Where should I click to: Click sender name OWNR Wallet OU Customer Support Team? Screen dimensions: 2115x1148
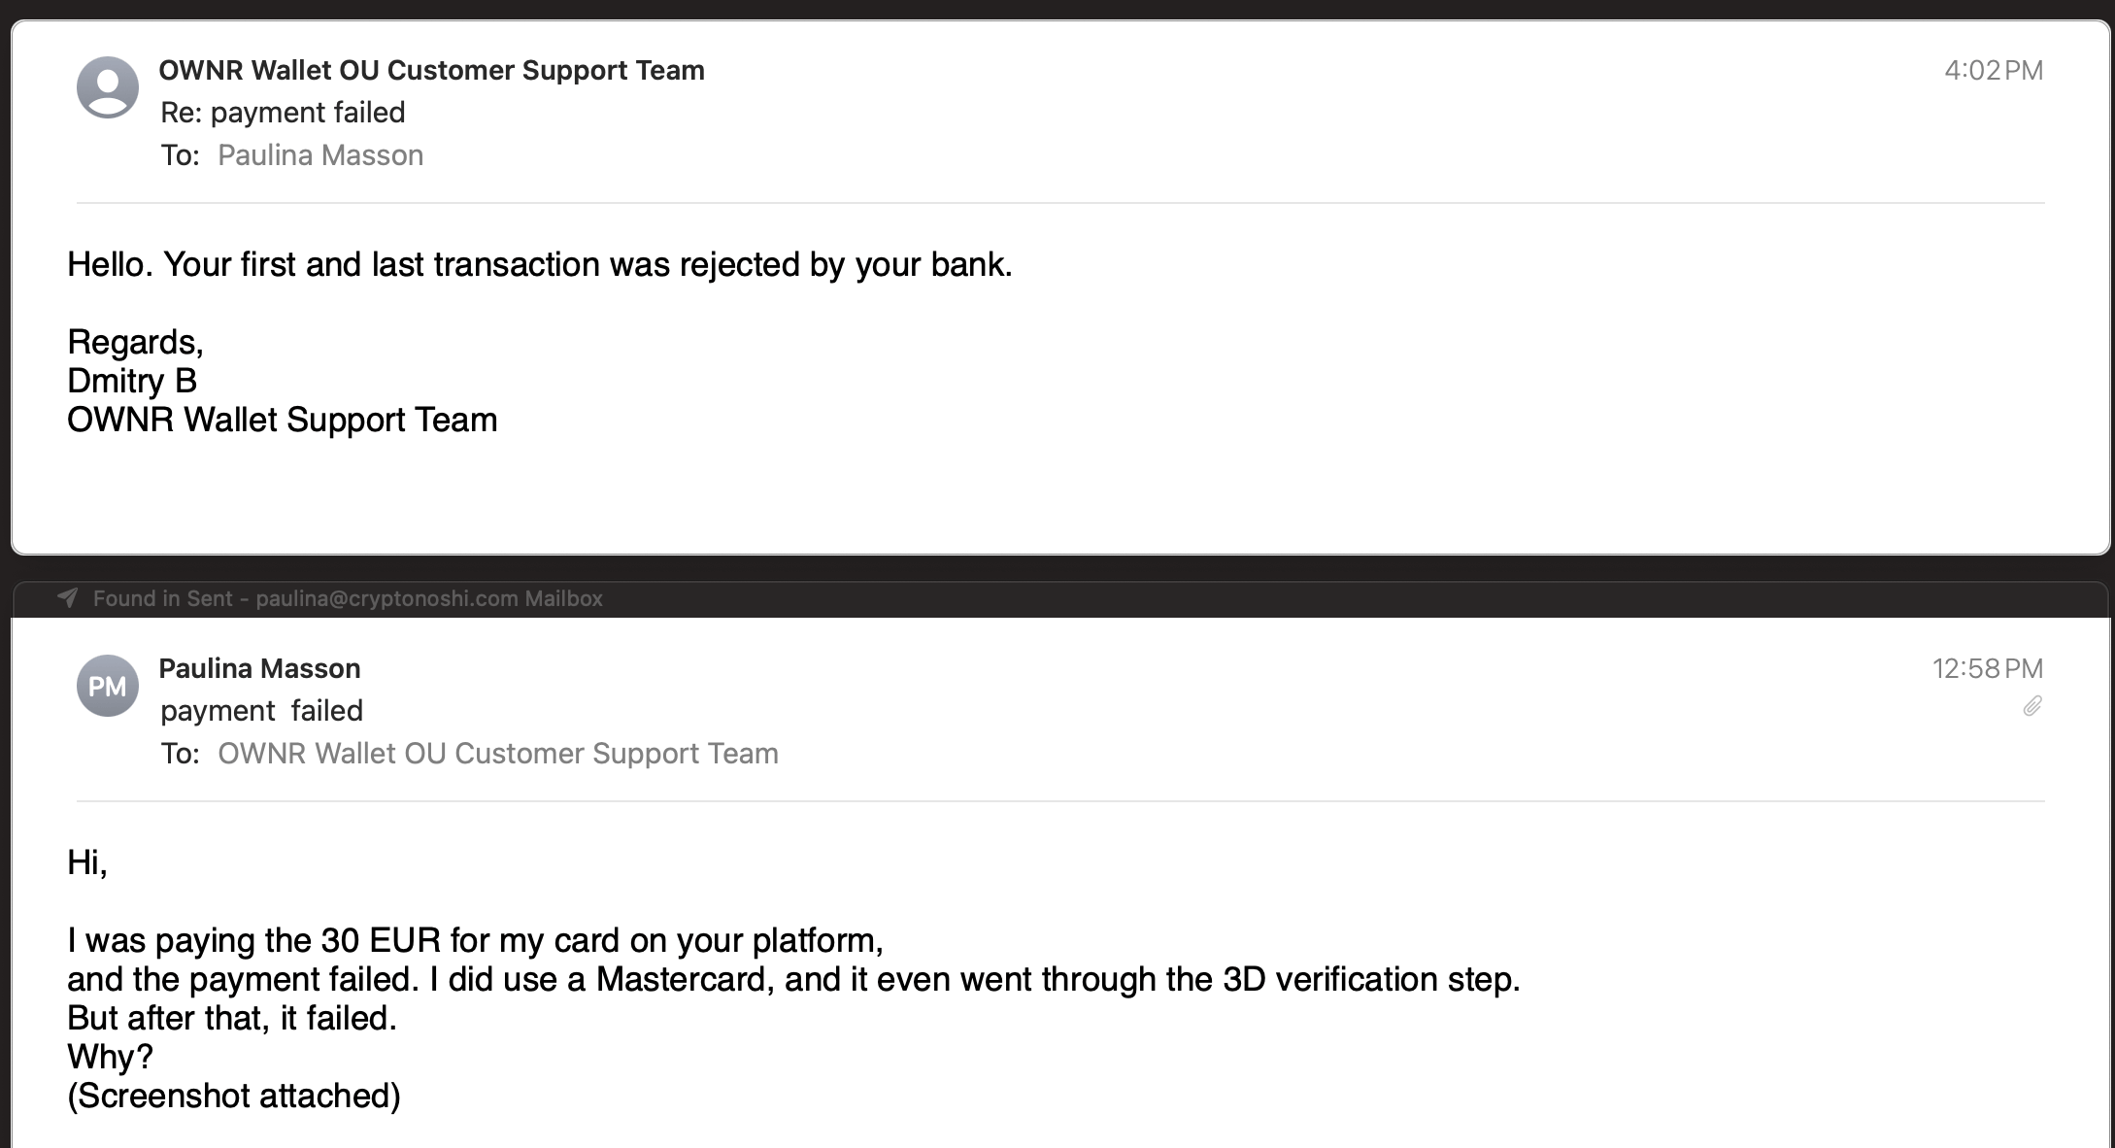(x=432, y=70)
